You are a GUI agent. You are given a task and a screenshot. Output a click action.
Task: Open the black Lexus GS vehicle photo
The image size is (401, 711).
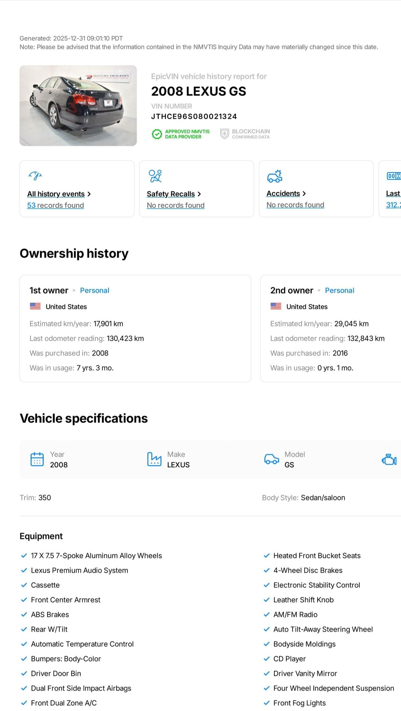point(78,106)
